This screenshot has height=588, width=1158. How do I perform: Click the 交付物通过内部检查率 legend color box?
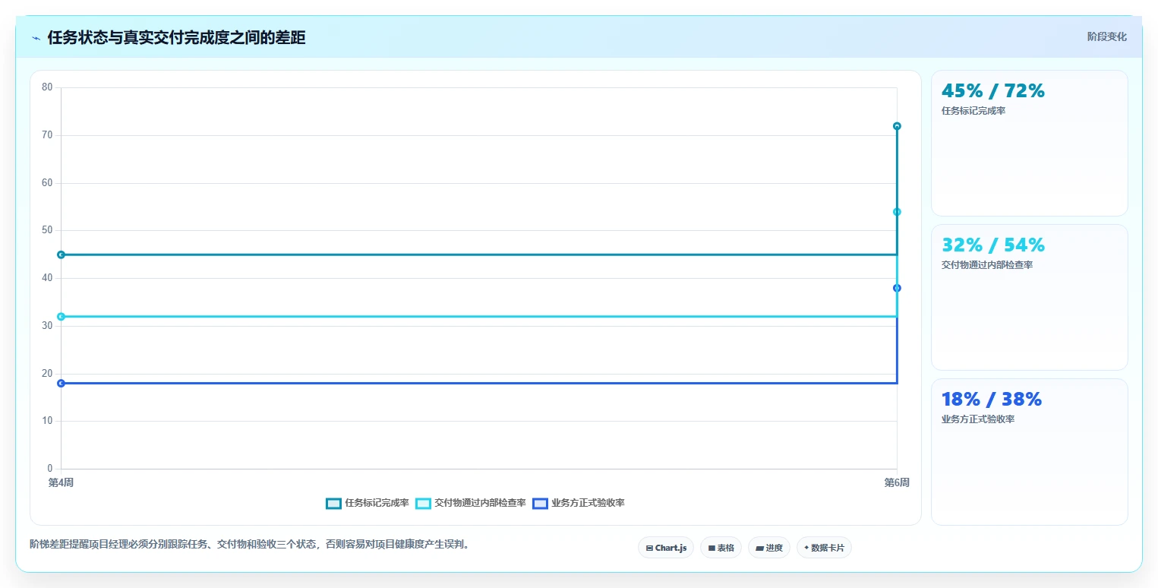[423, 504]
